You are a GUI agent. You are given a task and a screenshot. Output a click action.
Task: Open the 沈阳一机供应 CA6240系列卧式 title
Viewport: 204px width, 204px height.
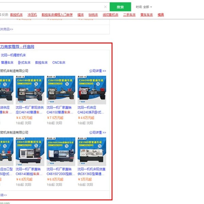point(91,110)
